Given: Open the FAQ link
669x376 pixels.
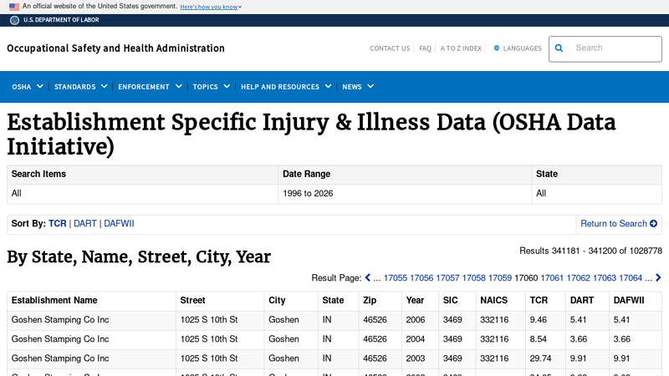Looking at the screenshot, I should coord(425,48).
